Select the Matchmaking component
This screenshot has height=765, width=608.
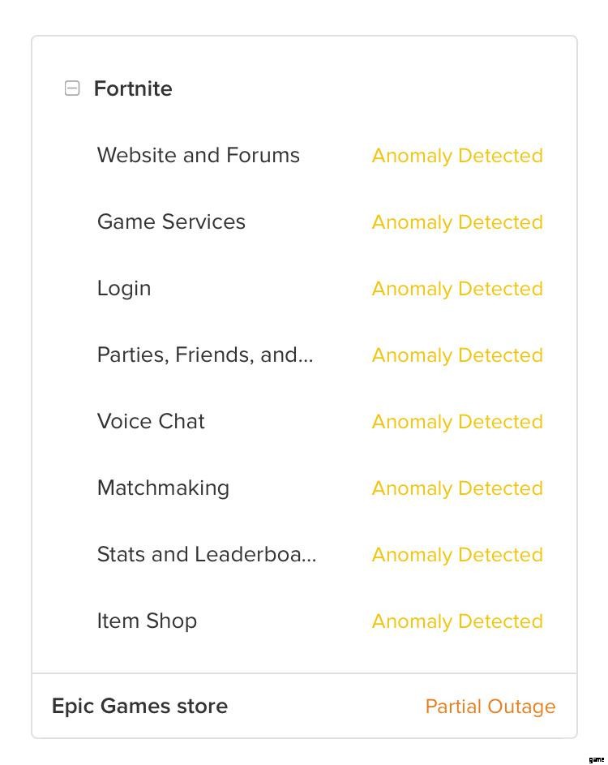click(x=163, y=488)
